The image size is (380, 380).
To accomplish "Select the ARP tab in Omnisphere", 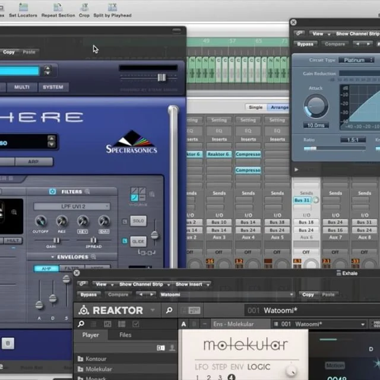I will [x=33, y=161].
